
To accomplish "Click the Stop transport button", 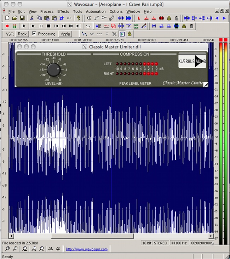I will 48,26.
